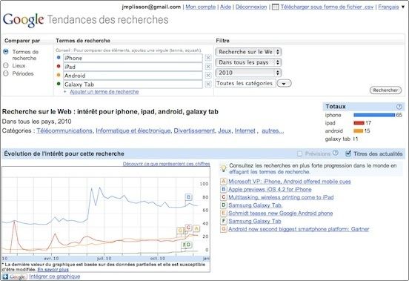The height and width of the screenshot is (281, 409).
Task: Open the Mon compte link
Action: coord(200,7)
